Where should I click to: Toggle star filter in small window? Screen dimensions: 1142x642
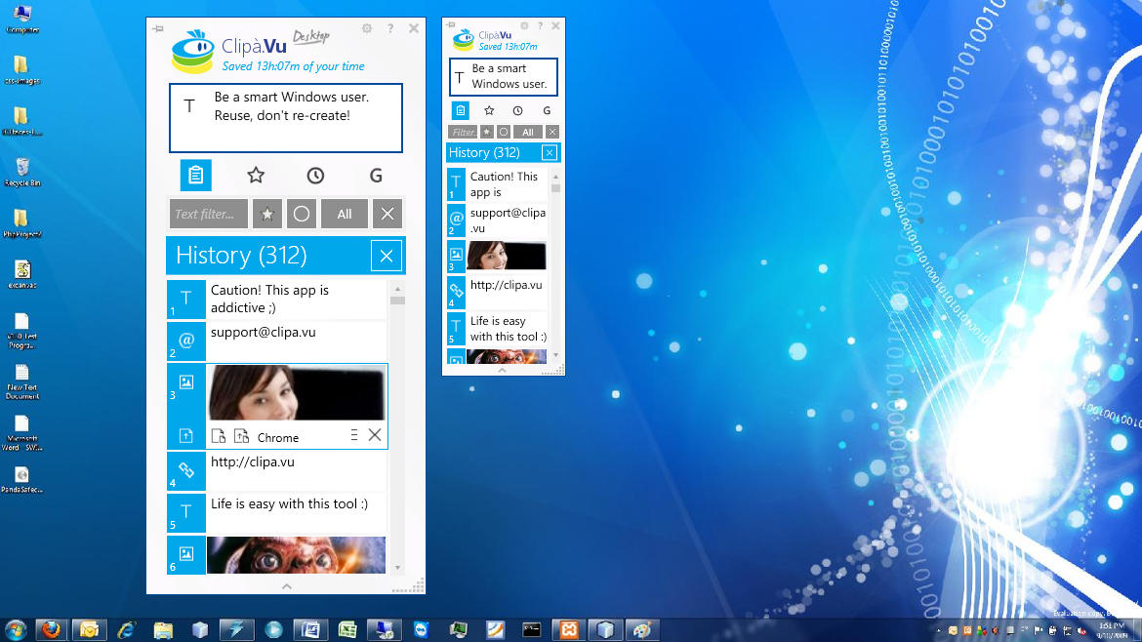[487, 132]
